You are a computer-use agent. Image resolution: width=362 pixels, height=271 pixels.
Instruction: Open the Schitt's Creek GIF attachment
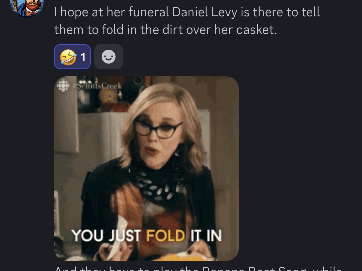146,168
